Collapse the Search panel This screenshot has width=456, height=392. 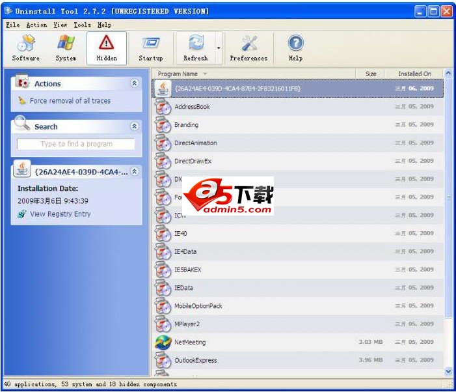(134, 126)
